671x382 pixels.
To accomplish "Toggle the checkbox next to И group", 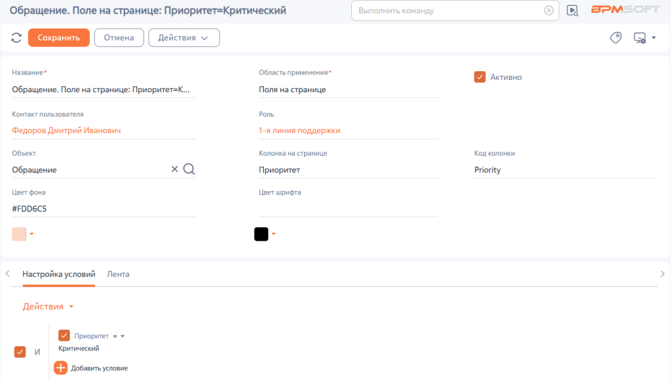I will pyautogui.click(x=20, y=352).
